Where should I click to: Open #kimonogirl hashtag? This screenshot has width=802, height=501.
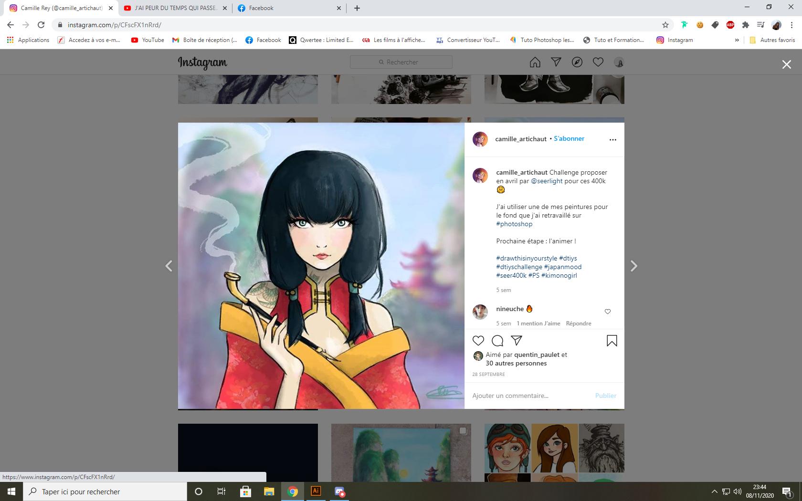(x=559, y=275)
